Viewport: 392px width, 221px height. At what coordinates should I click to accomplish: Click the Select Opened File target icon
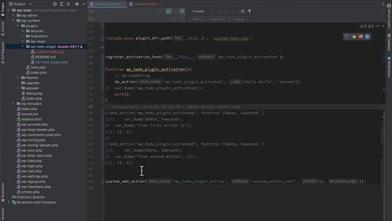(x=55, y=4)
